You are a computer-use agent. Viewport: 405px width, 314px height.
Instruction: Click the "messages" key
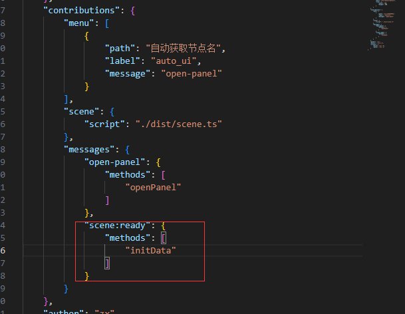[89, 150]
